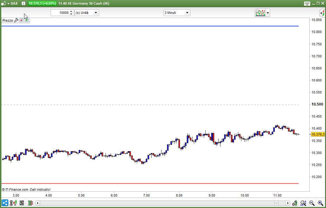Zoom out with the minus magnifier icon

[312, 203]
